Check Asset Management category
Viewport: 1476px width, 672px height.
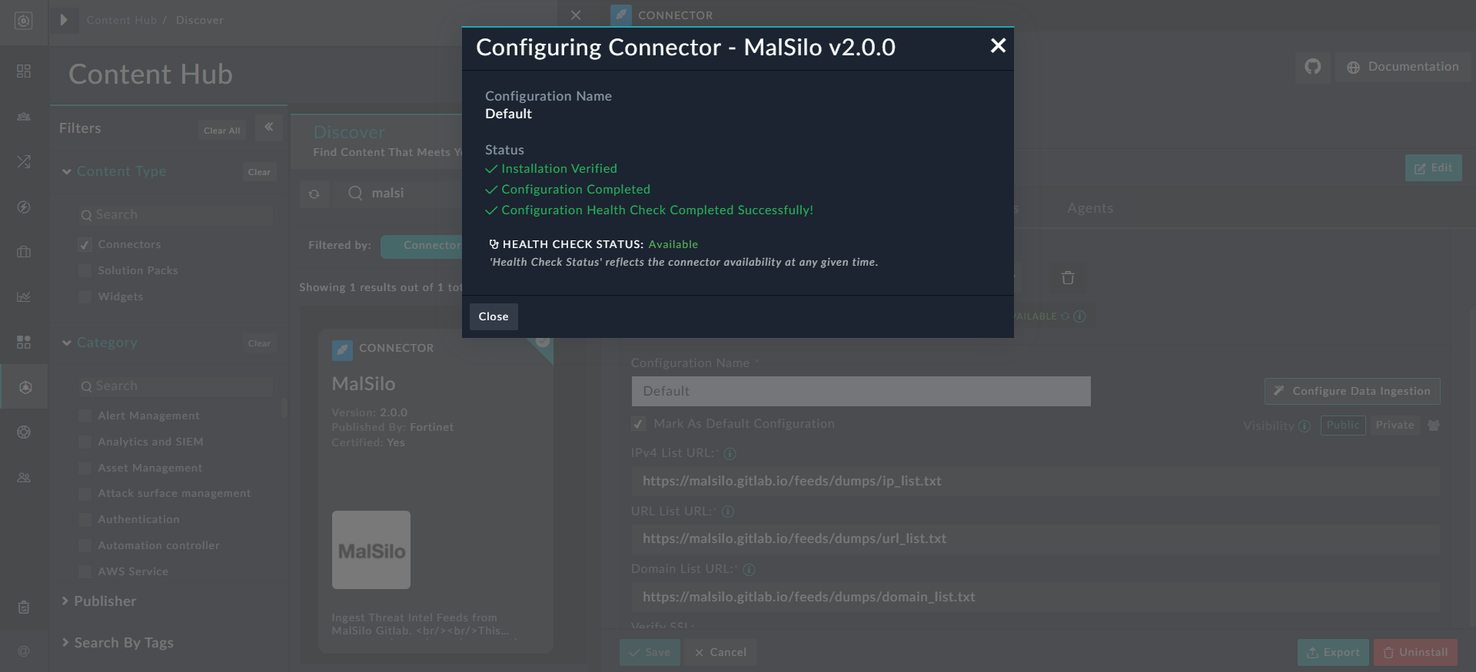[85, 468]
